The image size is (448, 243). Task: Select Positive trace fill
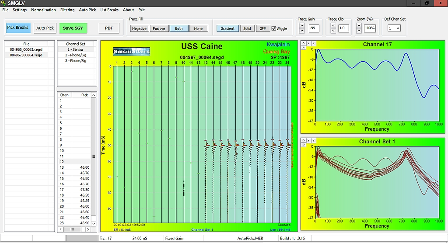[x=159, y=28]
